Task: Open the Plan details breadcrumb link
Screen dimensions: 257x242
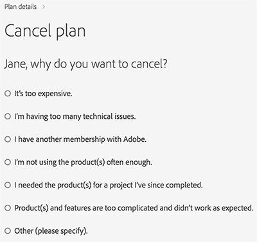Action: (x=21, y=6)
